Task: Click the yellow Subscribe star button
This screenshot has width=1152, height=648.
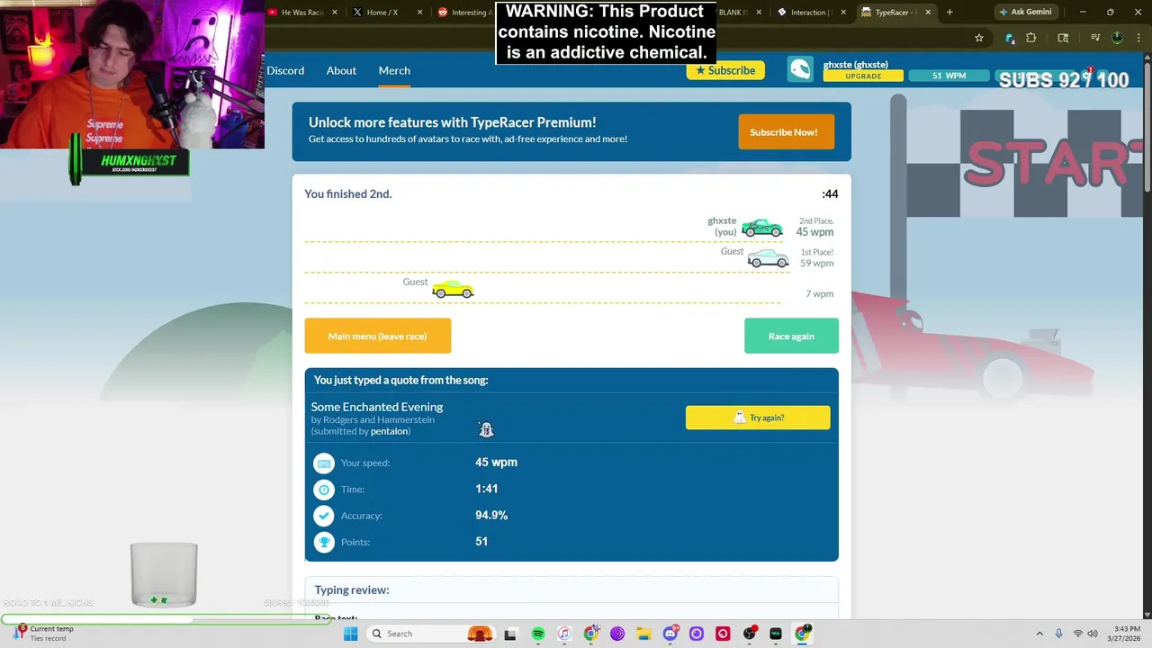Action: pos(725,70)
